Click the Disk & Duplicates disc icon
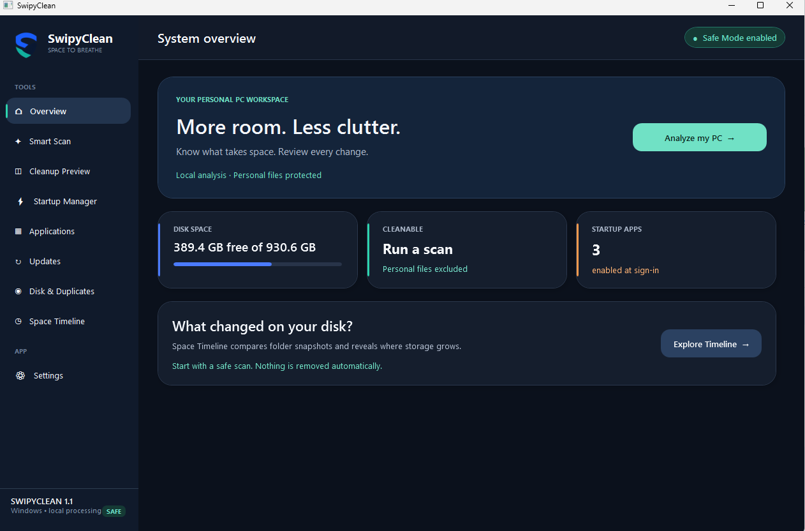 pyautogui.click(x=18, y=292)
